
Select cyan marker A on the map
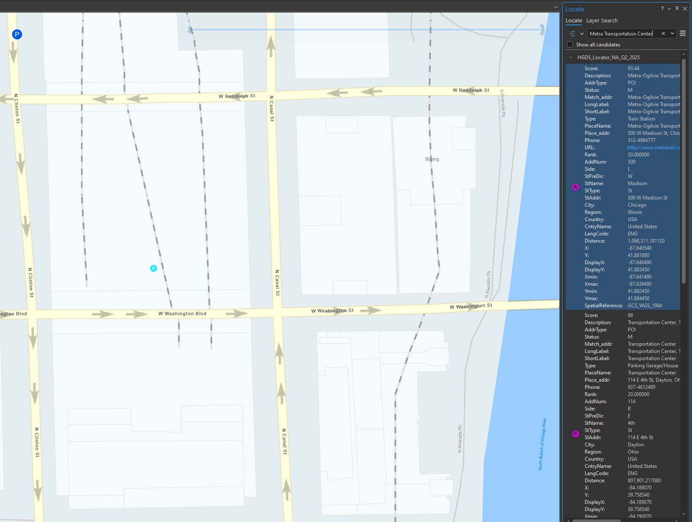coord(153,268)
